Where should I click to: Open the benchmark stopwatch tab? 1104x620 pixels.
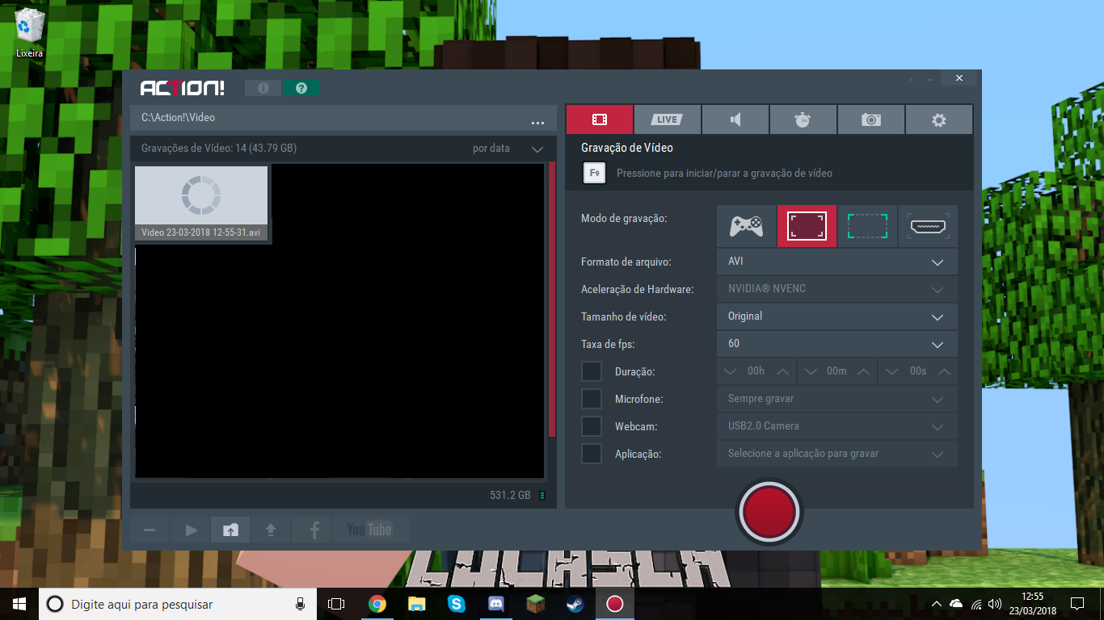click(x=803, y=119)
